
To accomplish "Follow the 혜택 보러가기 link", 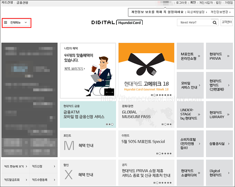I will (x=75, y=68).
